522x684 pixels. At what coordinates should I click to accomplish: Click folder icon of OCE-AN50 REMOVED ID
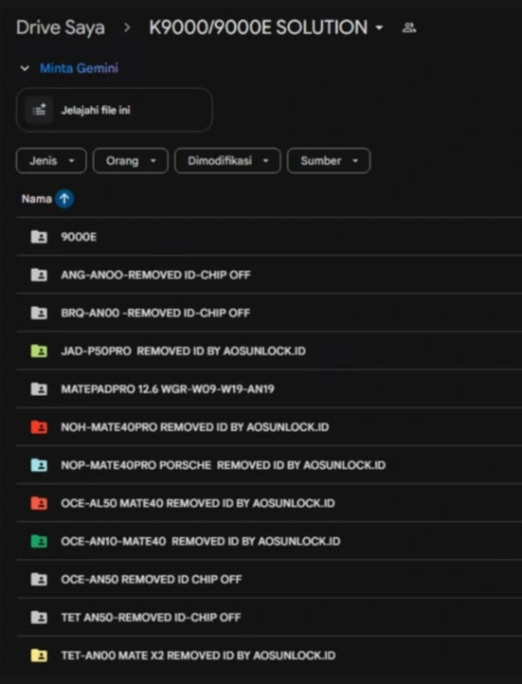point(39,579)
